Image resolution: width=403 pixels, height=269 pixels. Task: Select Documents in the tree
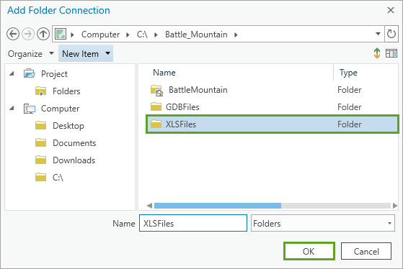(74, 143)
